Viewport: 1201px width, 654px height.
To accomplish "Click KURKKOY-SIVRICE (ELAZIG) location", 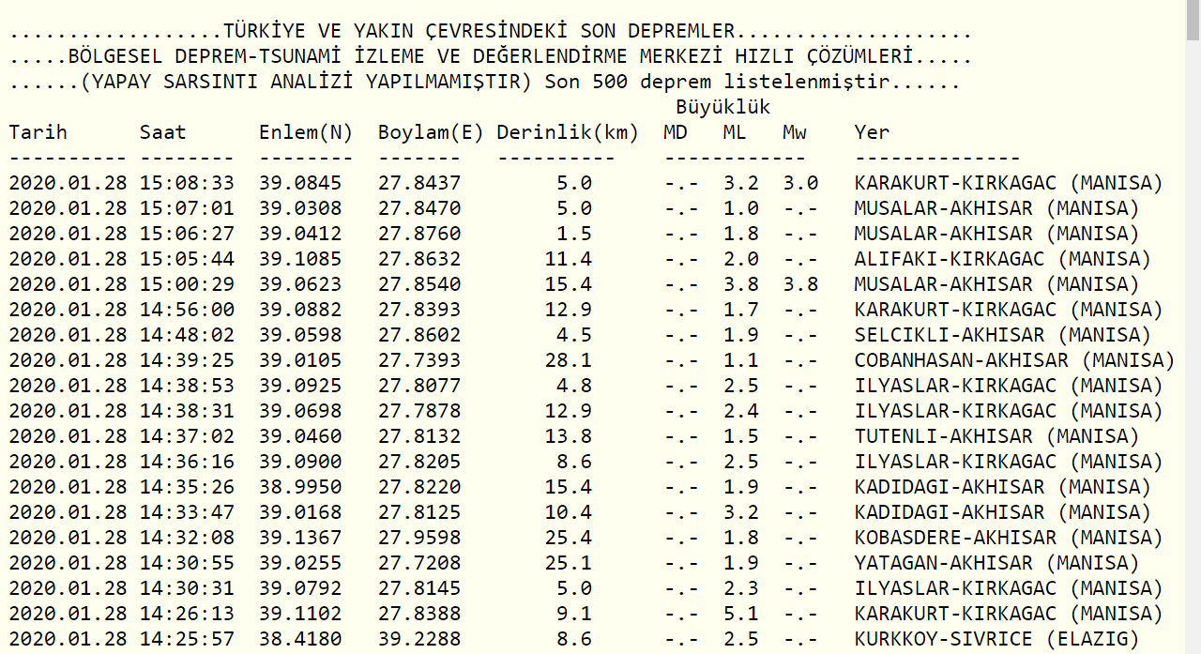I will pyautogui.click(x=996, y=639).
